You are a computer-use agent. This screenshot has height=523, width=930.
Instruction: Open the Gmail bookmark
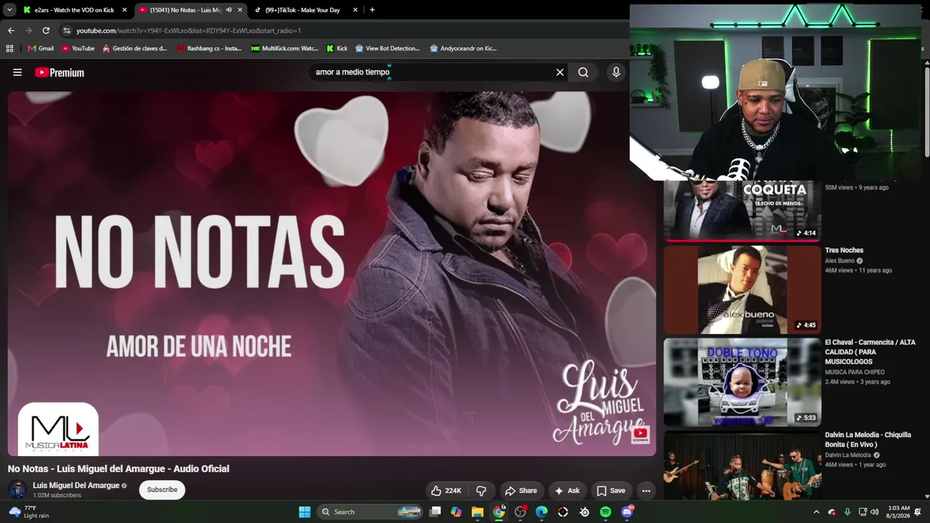pyautogui.click(x=41, y=49)
